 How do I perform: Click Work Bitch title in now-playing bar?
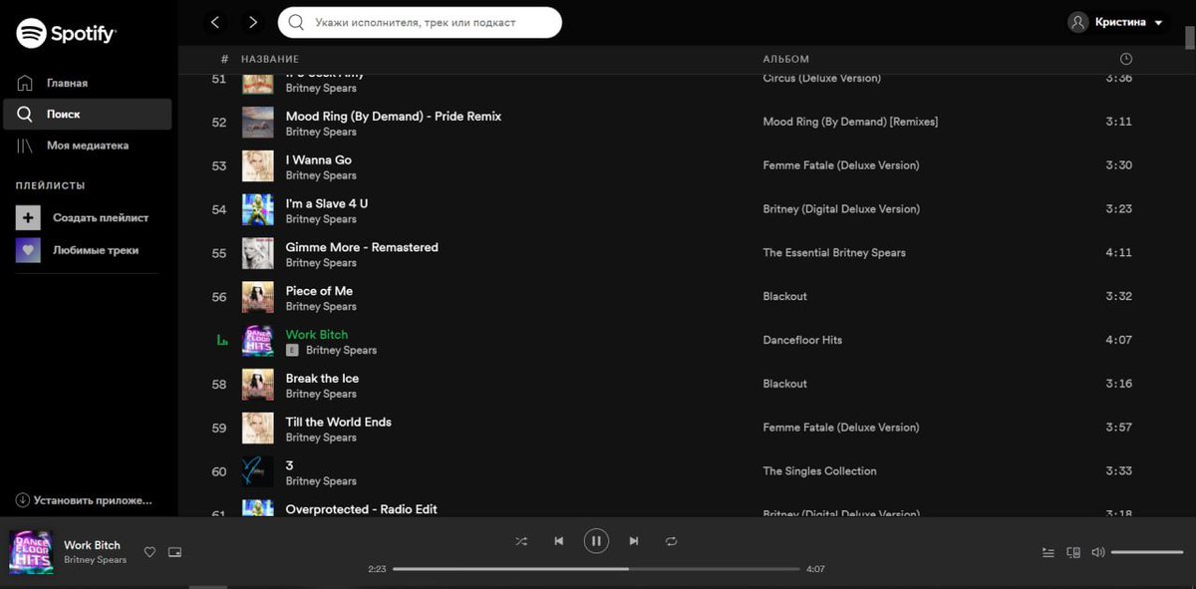click(92, 545)
